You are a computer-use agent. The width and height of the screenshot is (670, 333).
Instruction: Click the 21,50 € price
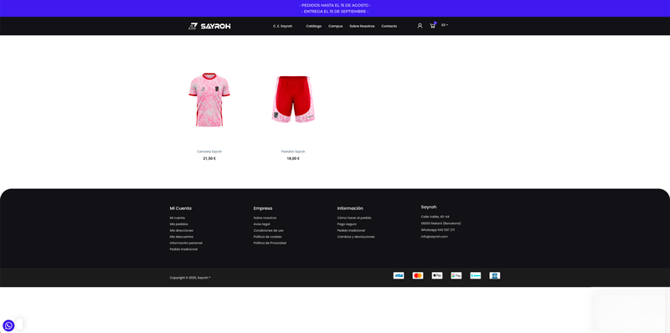tap(209, 158)
